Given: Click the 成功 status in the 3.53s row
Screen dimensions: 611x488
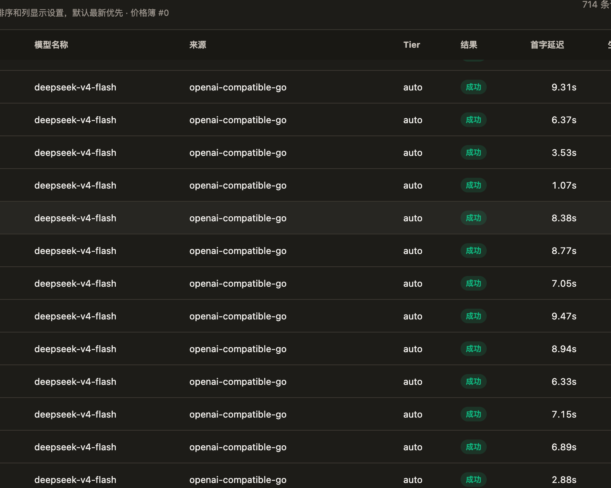Looking at the screenshot, I should (x=474, y=153).
